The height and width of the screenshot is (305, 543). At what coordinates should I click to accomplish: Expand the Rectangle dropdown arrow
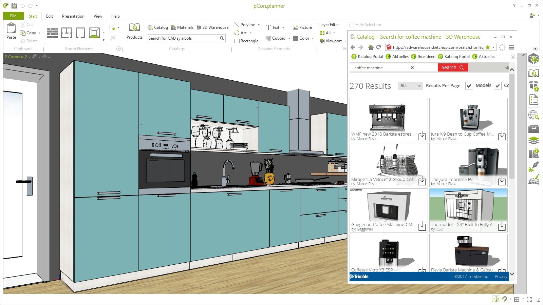click(262, 41)
